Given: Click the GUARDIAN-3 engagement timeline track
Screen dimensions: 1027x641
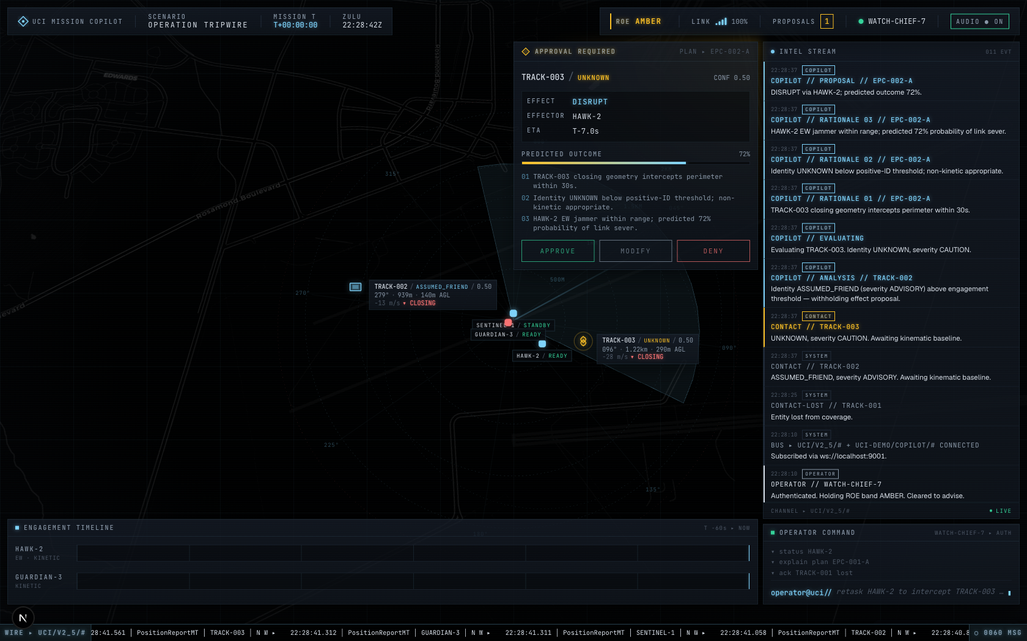Looking at the screenshot, I should pyautogui.click(x=413, y=581).
